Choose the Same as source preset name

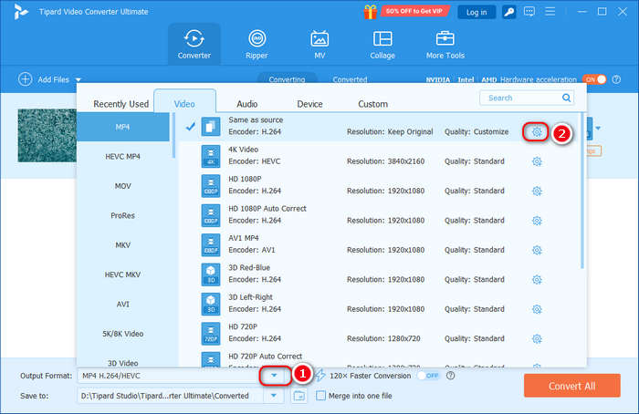point(256,119)
